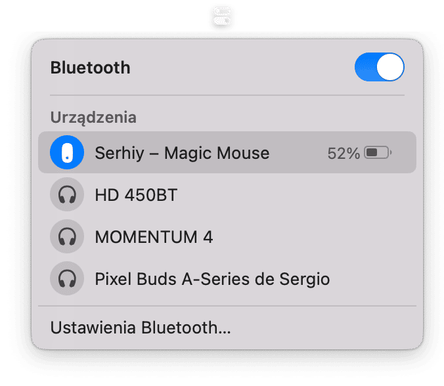The height and width of the screenshot is (386, 444).
Task: Connect to HD 450BT by name
Action: (x=136, y=195)
